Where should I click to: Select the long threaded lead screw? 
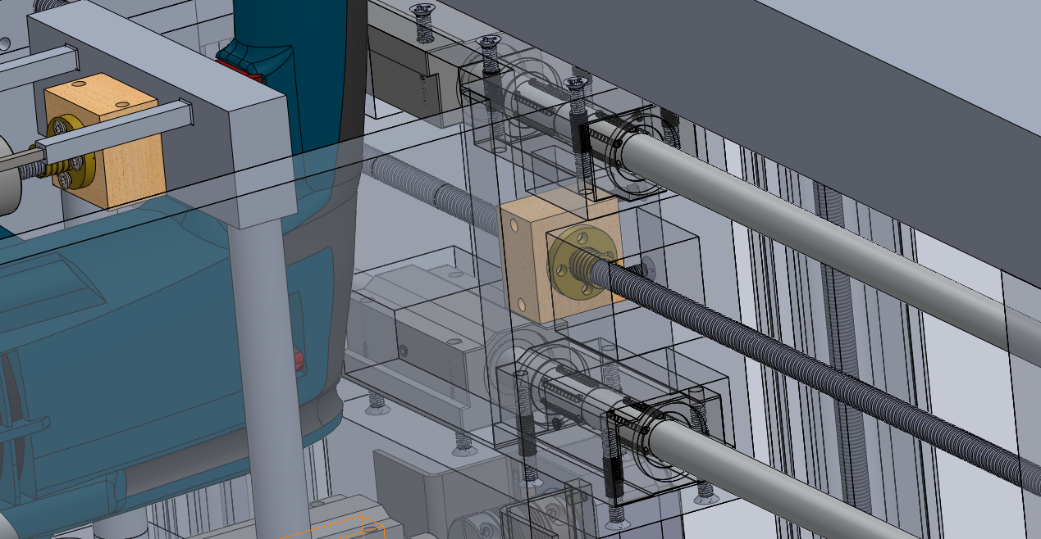(820, 374)
